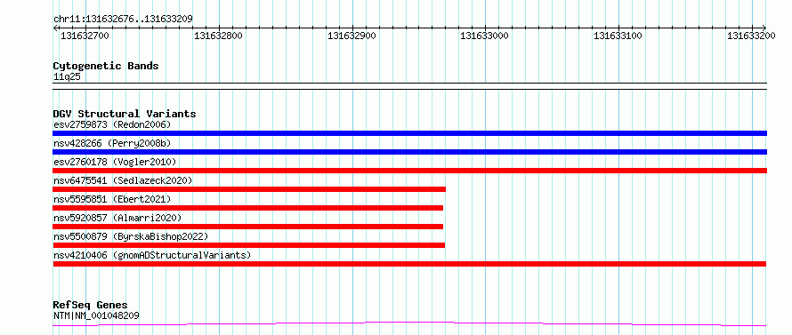Click the nsv428266 (Perry2008b) variant label
The width and height of the screenshot is (792, 335).
tap(112, 143)
